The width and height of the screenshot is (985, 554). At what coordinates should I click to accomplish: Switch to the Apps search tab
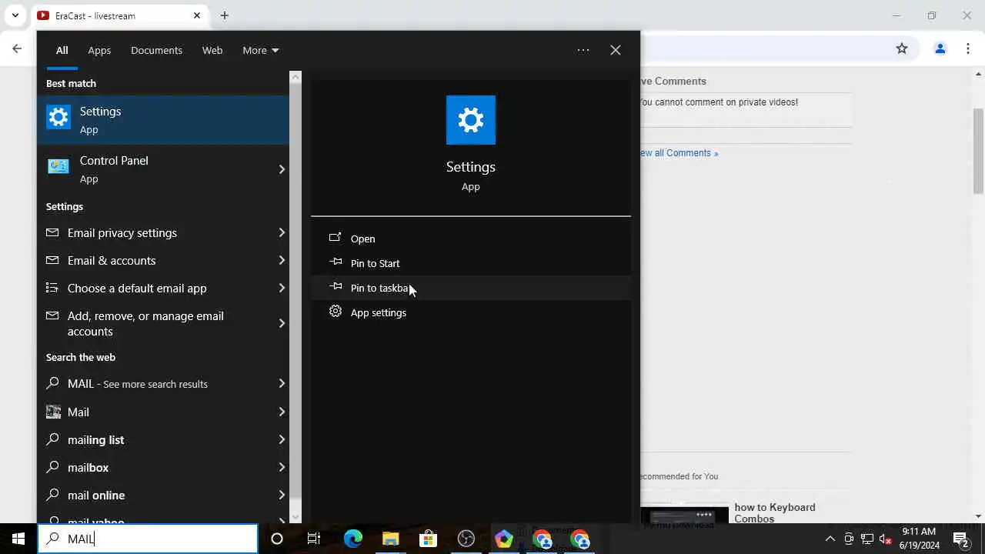[99, 50]
